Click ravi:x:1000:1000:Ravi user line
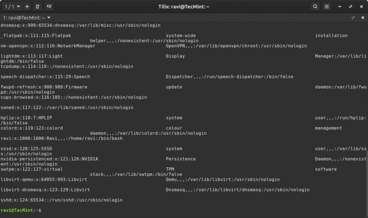The image size is (368, 218). pos(61,138)
